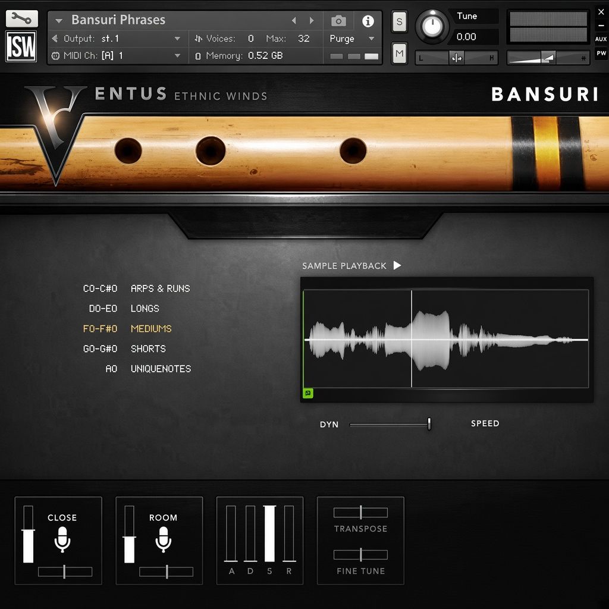Toggle the CLOSE microphone icon
Screen dimensions: 609x609
(x=62, y=539)
